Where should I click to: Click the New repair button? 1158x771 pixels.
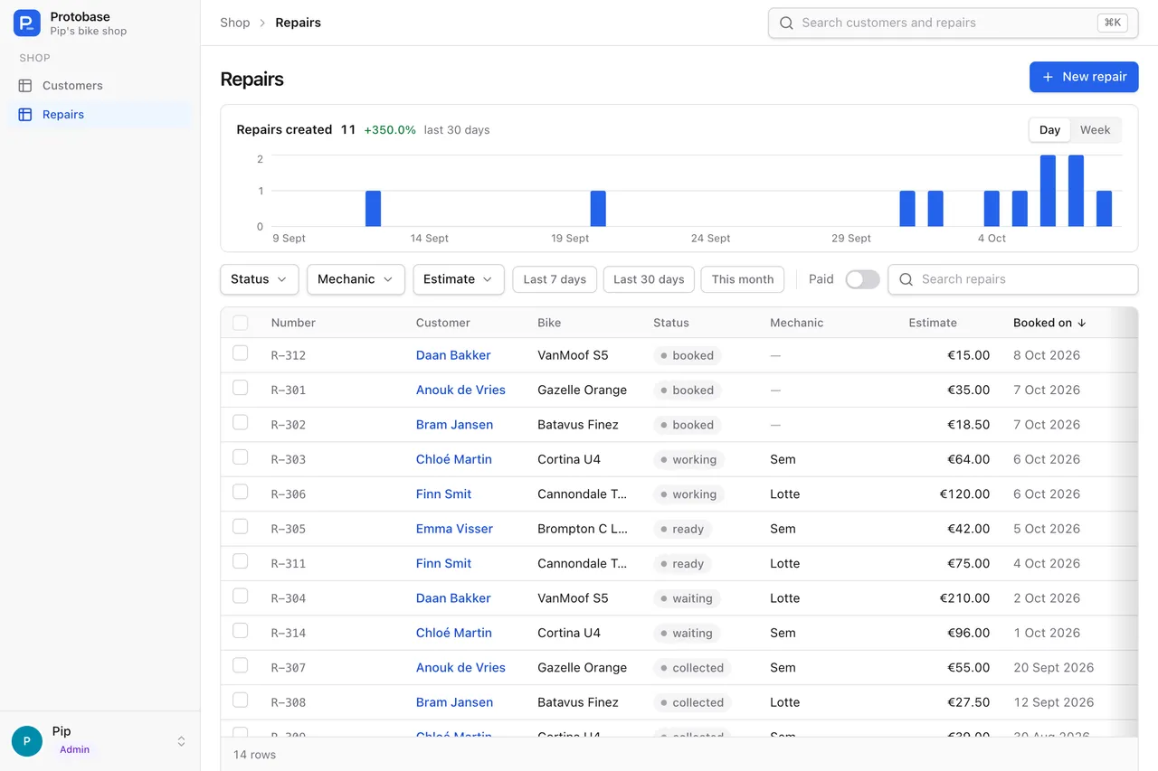pos(1084,77)
